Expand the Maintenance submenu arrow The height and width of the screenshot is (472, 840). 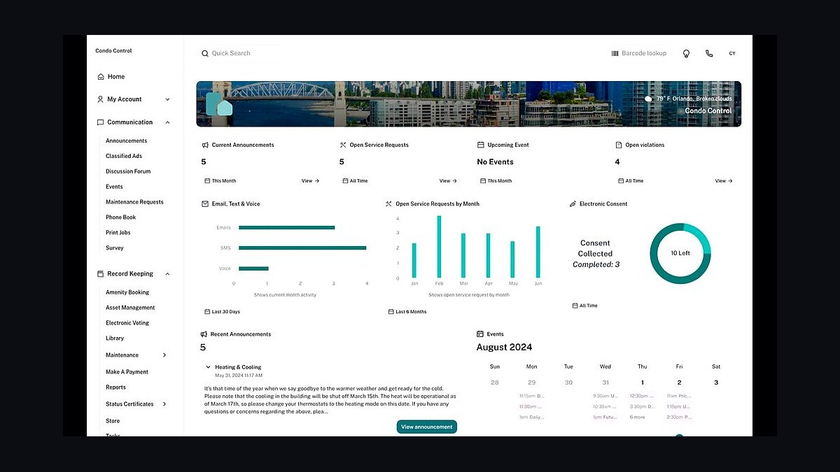(x=164, y=355)
